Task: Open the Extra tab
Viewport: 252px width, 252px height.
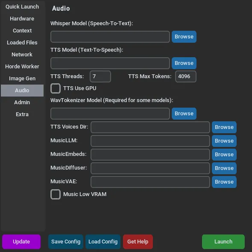Action: point(22,114)
